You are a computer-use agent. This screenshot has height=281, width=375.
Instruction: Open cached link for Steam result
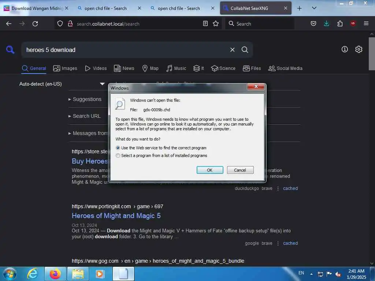pyautogui.click(x=290, y=188)
